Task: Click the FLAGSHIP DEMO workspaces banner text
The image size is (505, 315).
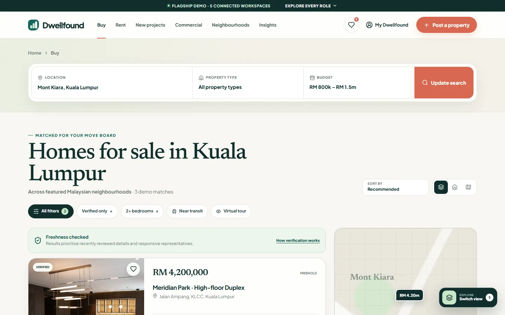Action: pos(221,6)
